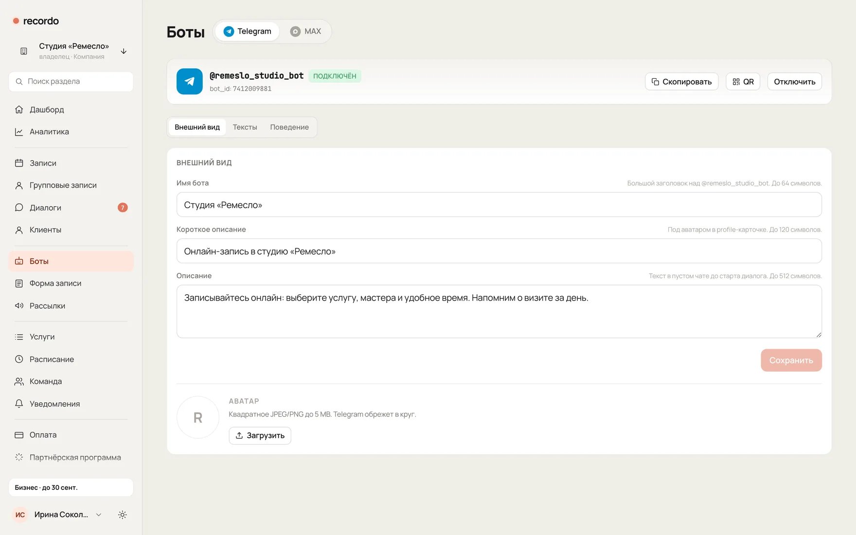Click Загрузить to upload avatar
Viewport: 856px width, 535px height.
coord(260,436)
